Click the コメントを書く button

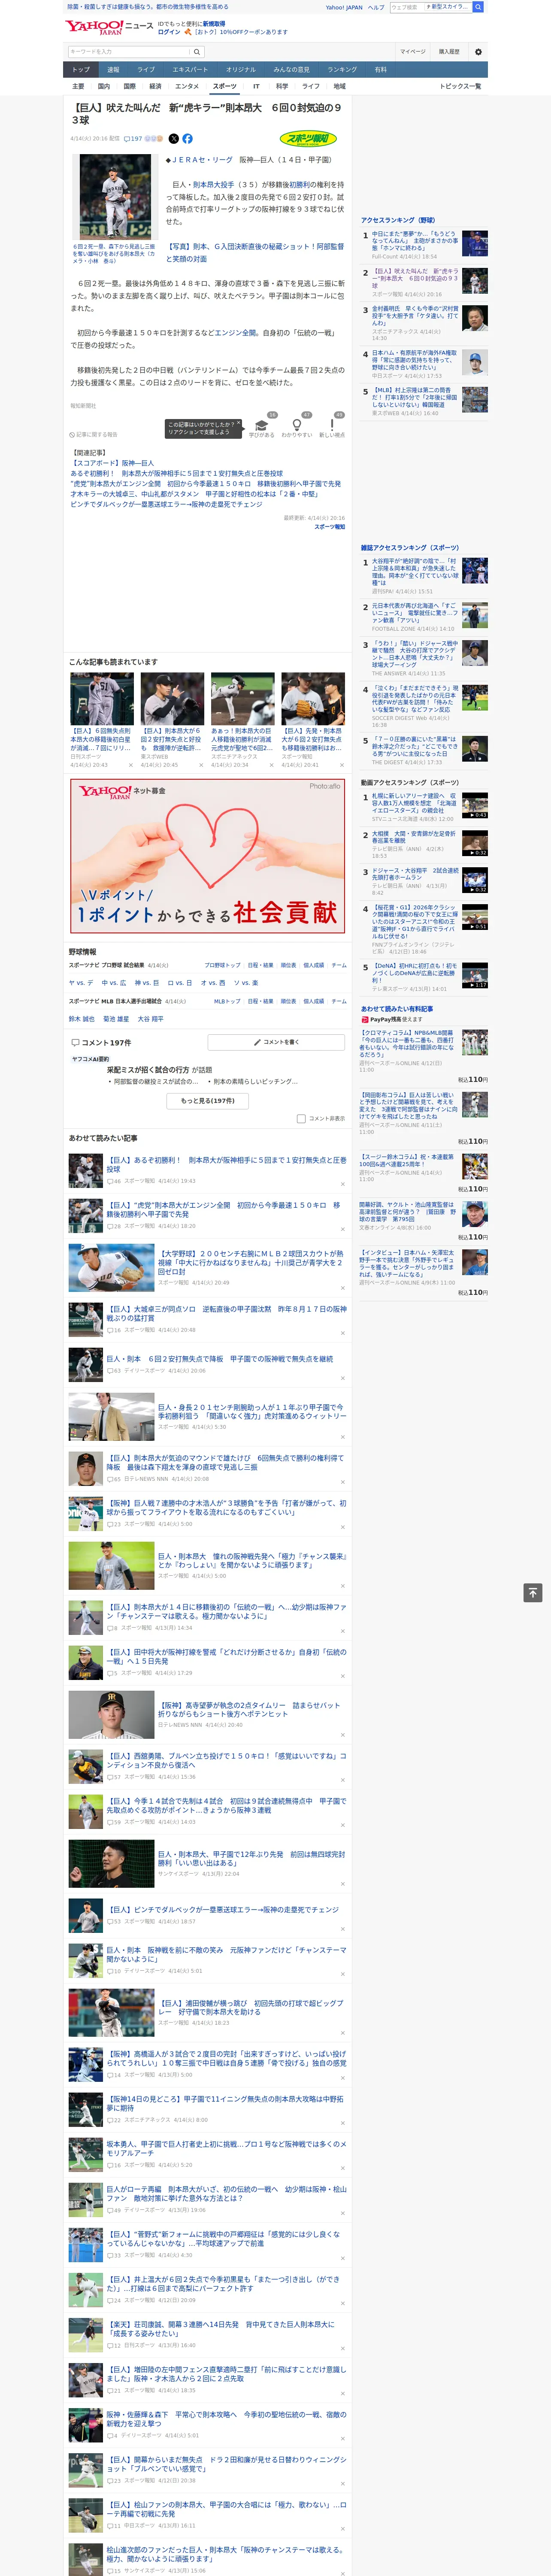276,1042
